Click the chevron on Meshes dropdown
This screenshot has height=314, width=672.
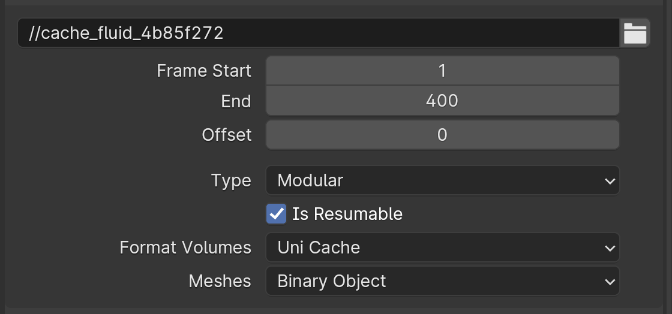pyautogui.click(x=610, y=282)
